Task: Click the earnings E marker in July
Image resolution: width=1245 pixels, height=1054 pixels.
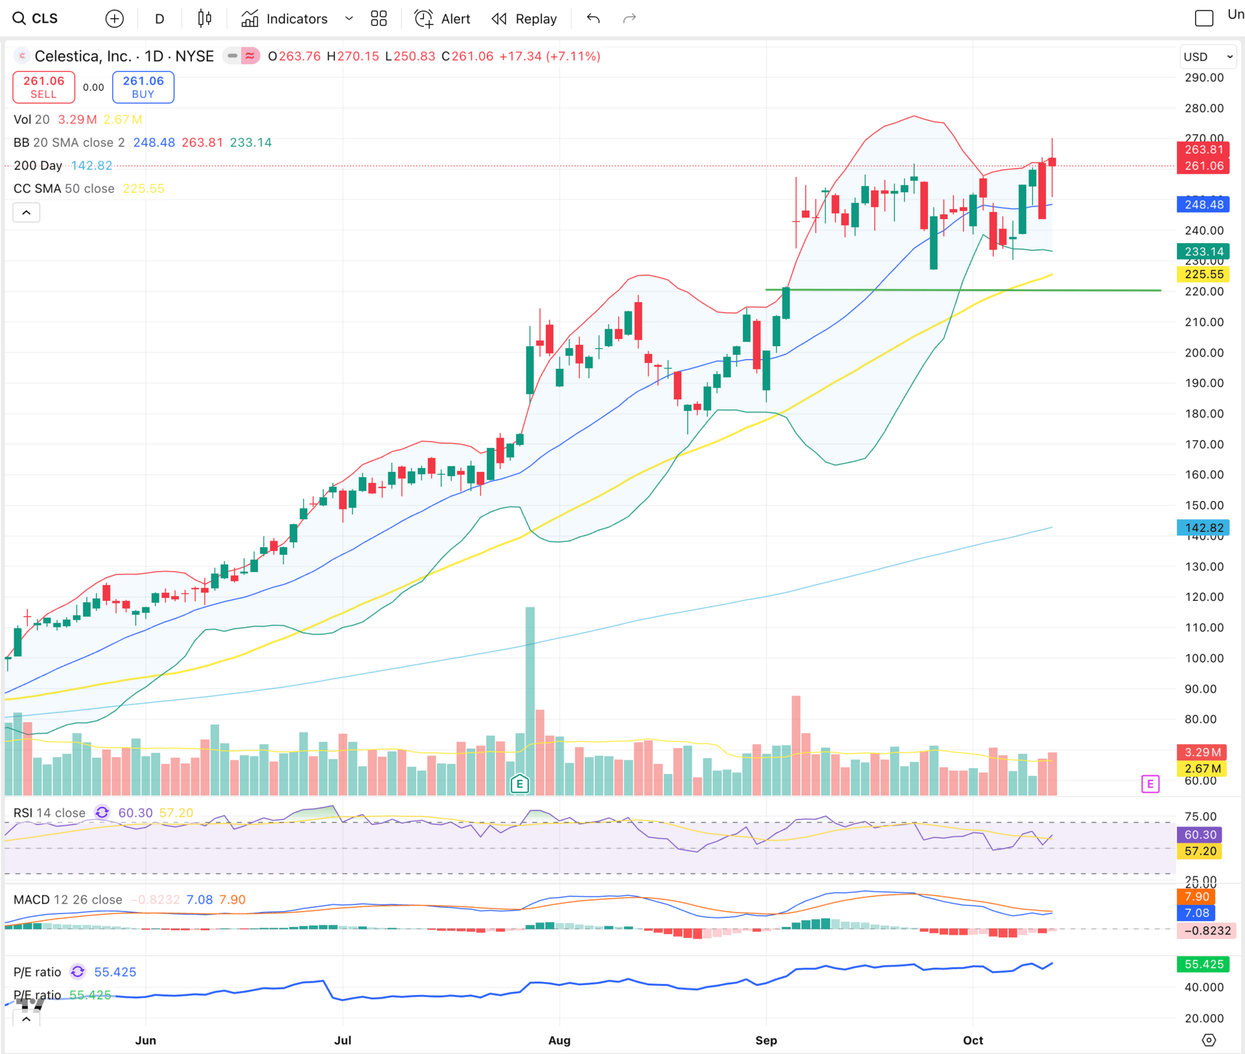Action: [519, 784]
